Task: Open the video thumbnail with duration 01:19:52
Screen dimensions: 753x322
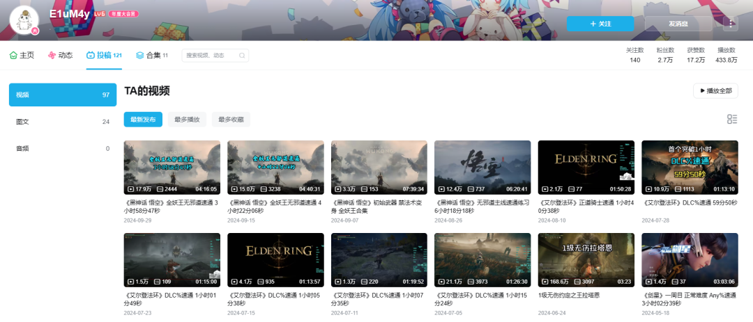Action: coord(379,260)
